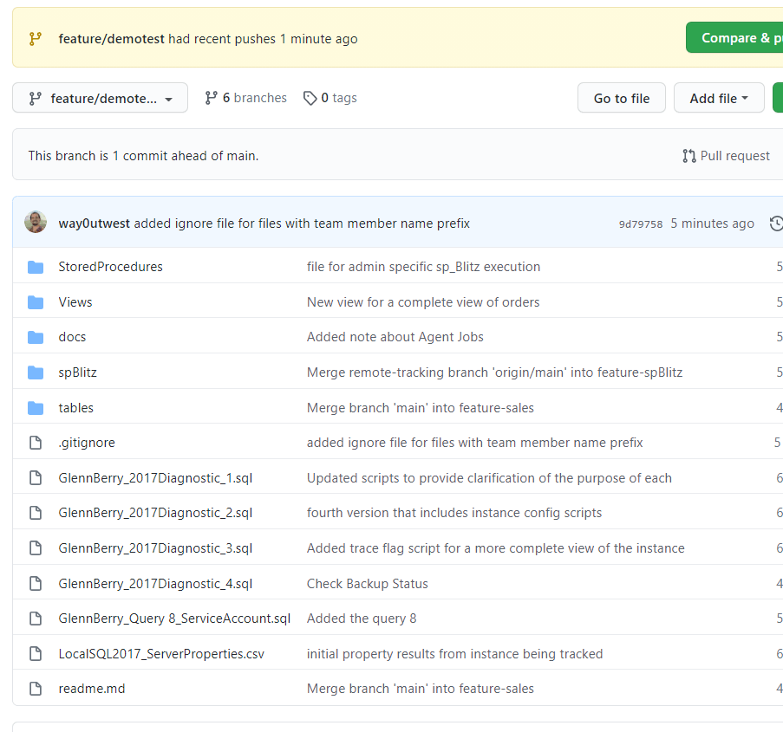Expand the Add file dropdown
This screenshot has height=732, width=783.
click(x=718, y=98)
